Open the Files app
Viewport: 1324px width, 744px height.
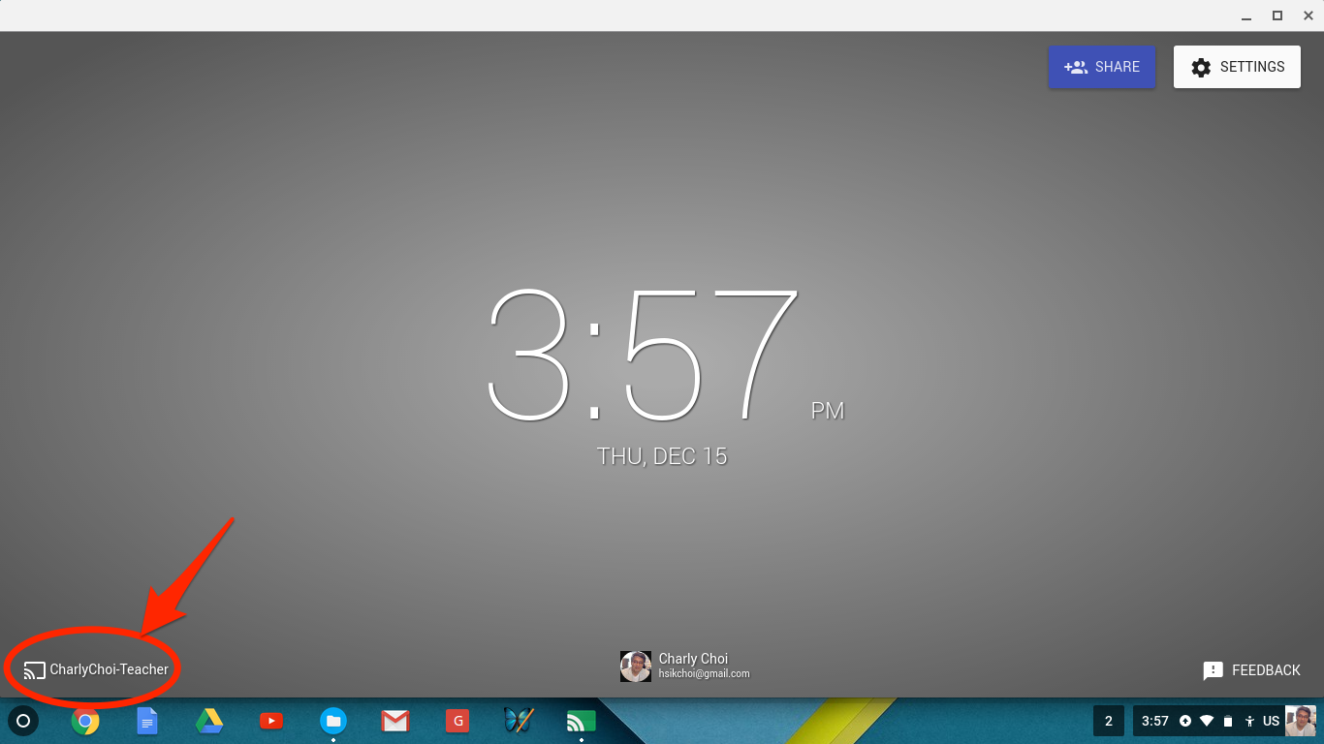coord(333,721)
